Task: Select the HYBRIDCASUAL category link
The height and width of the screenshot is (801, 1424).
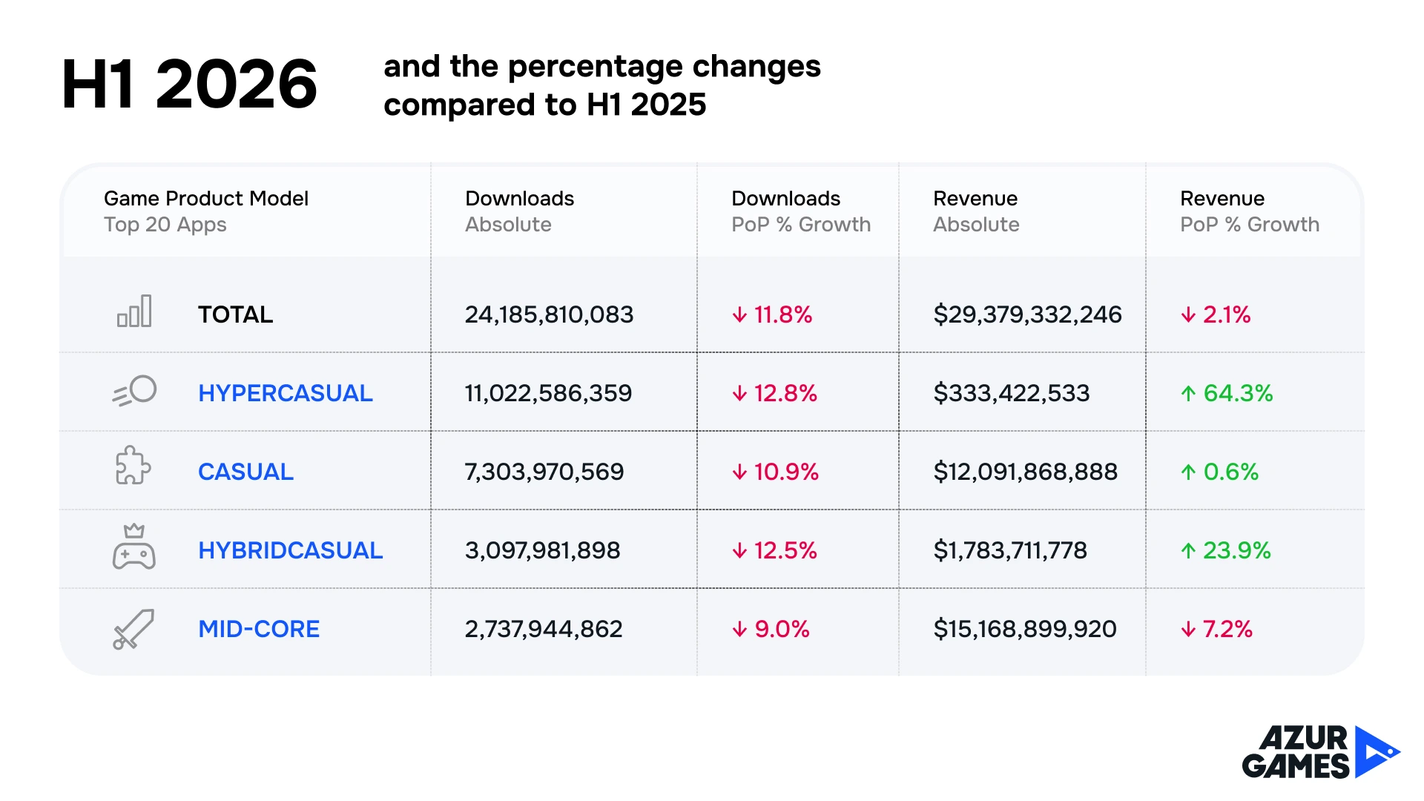Action: 291,550
